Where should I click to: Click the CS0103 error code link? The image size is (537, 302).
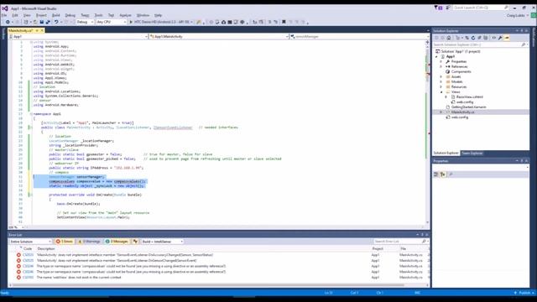pyautogui.click(x=28, y=278)
